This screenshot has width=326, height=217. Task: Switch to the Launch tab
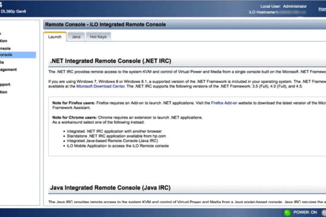(x=55, y=37)
